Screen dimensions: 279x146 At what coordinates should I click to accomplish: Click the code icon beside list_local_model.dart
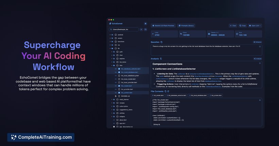116,79
